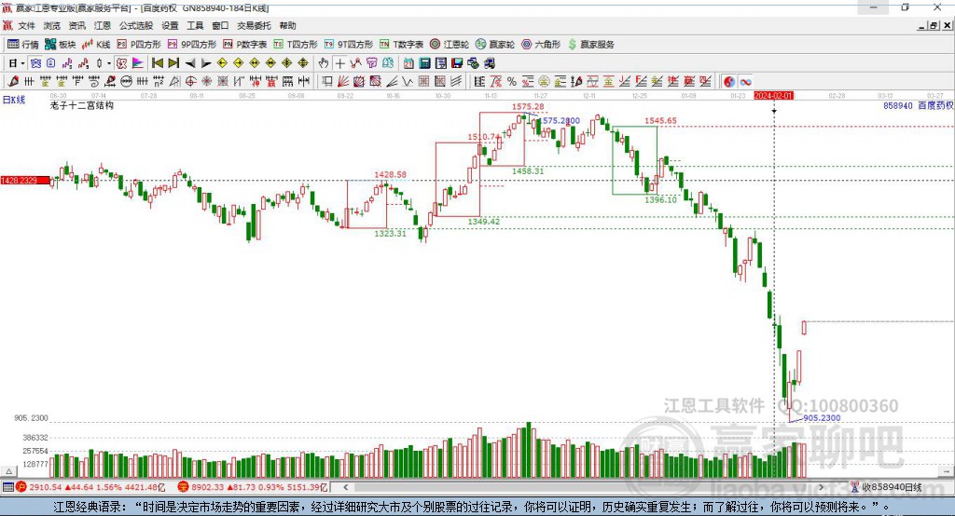The image size is (955, 516).
Task: Open the 赢家轮 wheel tool
Action: (495, 45)
